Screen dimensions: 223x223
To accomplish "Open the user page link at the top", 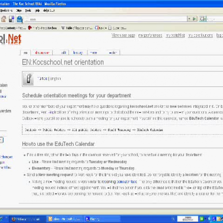I will (123, 35).
